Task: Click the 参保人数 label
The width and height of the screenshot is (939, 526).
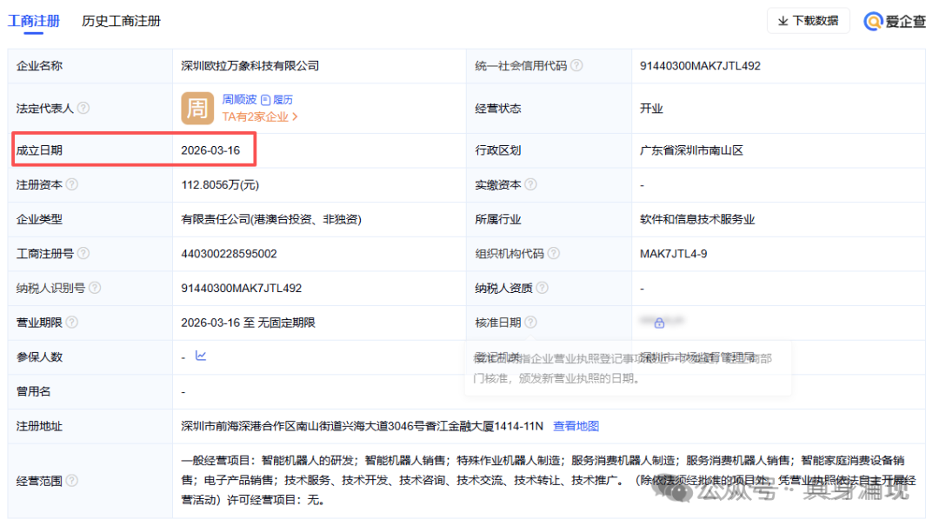Action: click(39, 357)
